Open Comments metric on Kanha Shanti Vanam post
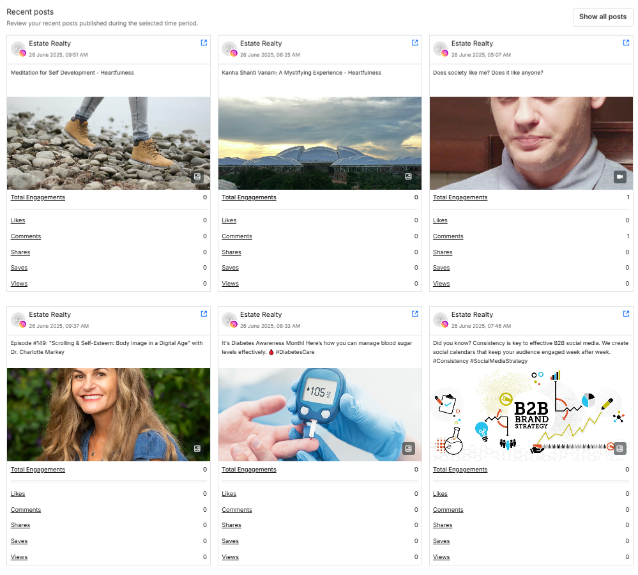Viewport: 638px width, 575px height. tap(237, 236)
